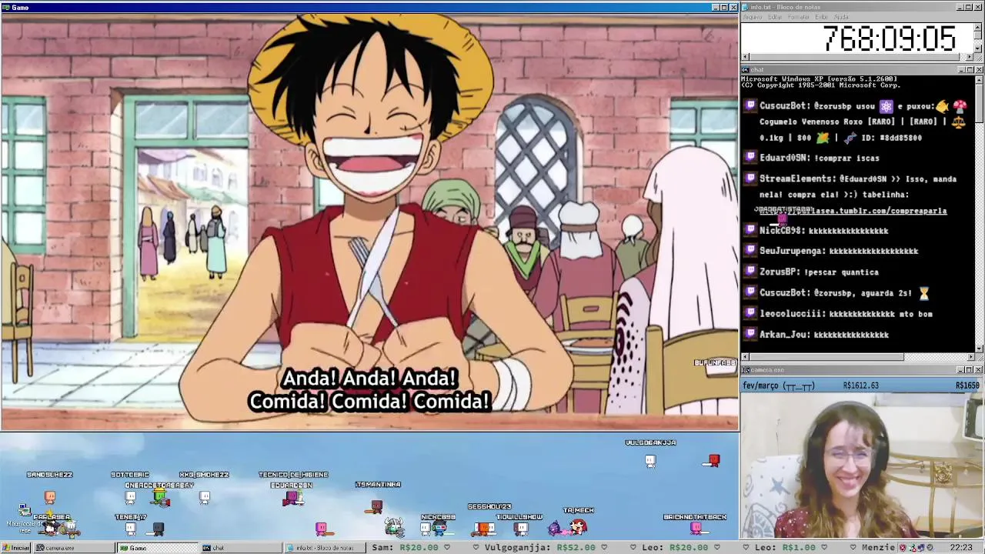The height and width of the screenshot is (554, 985).
Task: Open the Arquivo menu in Notepad
Action: pyautogui.click(x=753, y=17)
